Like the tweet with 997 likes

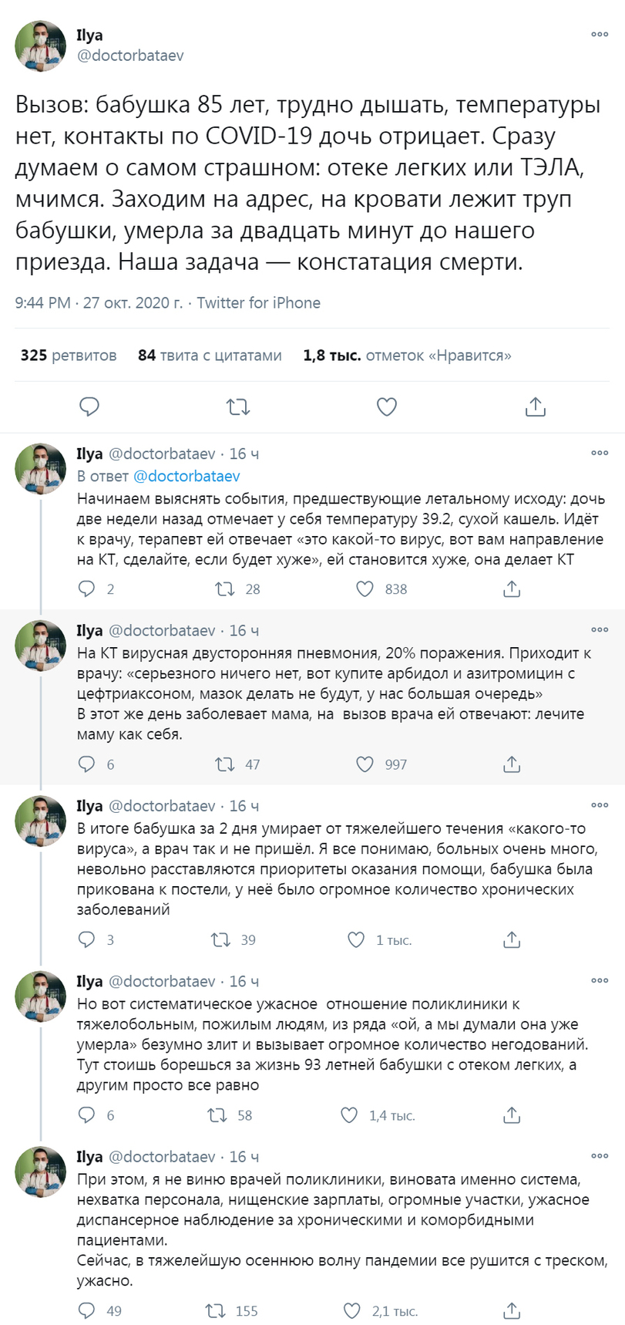click(x=365, y=764)
